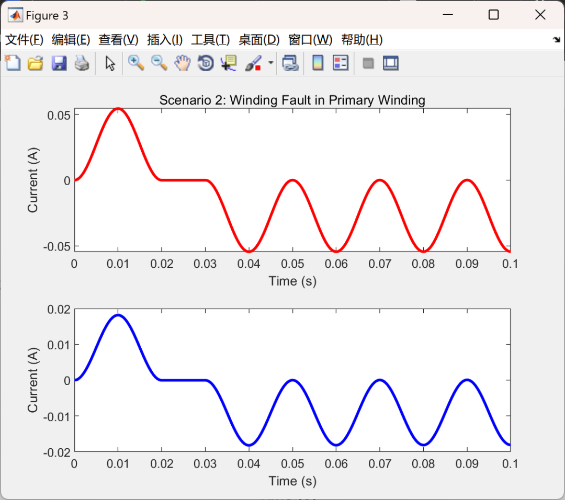Click the Link Plot icon
The image size is (565, 500).
290,63
